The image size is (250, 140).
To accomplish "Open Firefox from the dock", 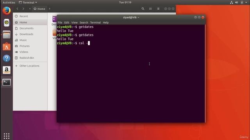I will 7,11.
